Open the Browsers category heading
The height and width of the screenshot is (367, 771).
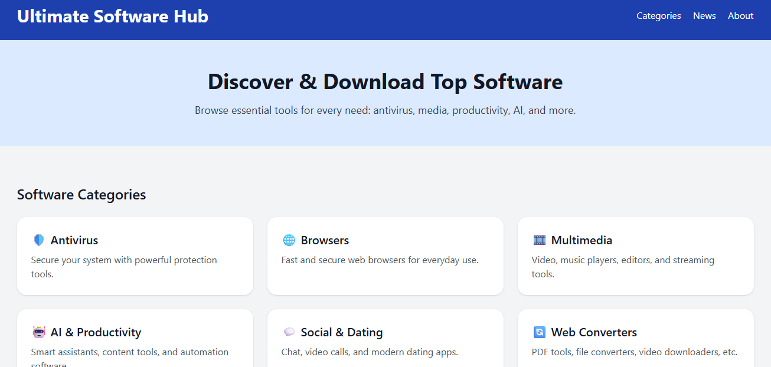(x=325, y=240)
